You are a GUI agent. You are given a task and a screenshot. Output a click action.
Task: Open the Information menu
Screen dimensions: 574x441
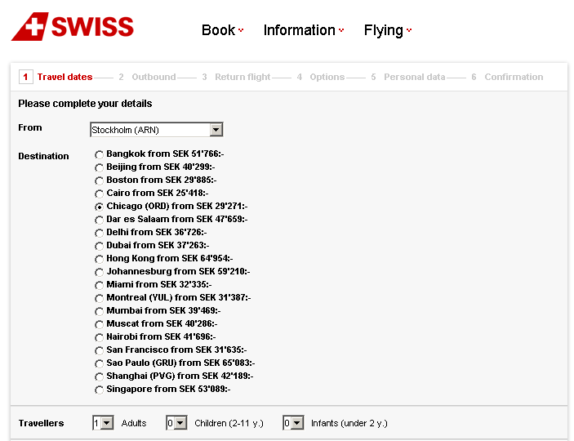click(303, 30)
